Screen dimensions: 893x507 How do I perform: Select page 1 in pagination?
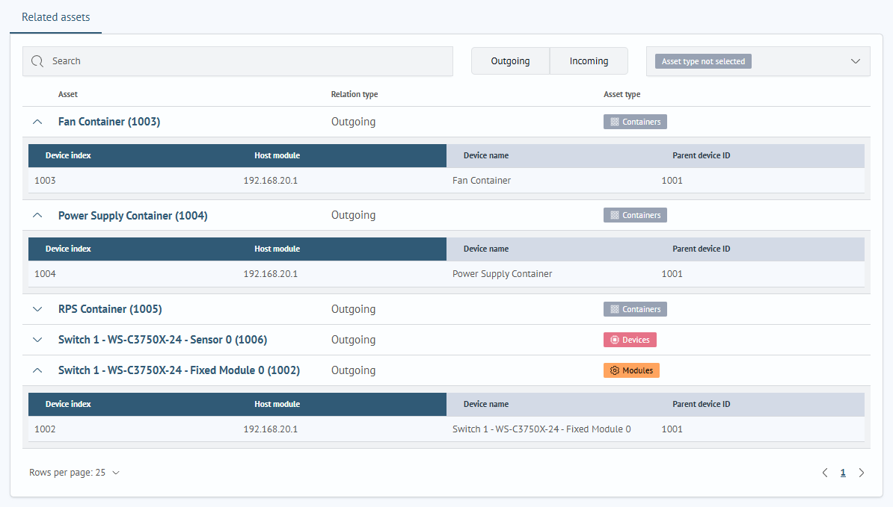[x=843, y=473]
